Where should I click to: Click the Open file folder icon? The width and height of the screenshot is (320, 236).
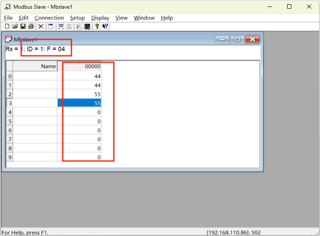(15, 26)
